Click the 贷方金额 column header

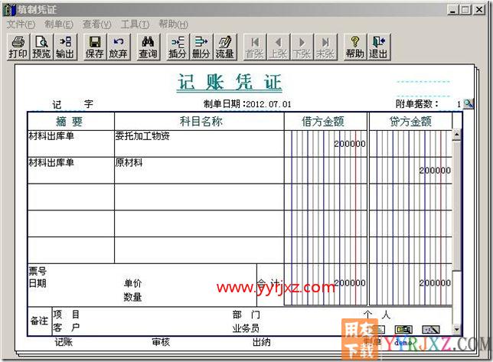click(x=410, y=121)
